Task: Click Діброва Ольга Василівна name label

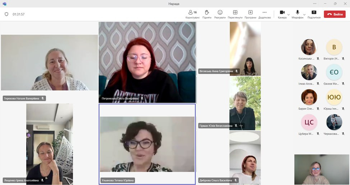Action: tap(216, 180)
